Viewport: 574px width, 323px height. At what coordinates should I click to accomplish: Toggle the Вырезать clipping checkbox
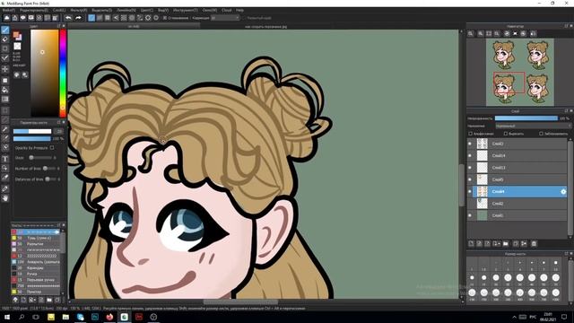[506, 134]
